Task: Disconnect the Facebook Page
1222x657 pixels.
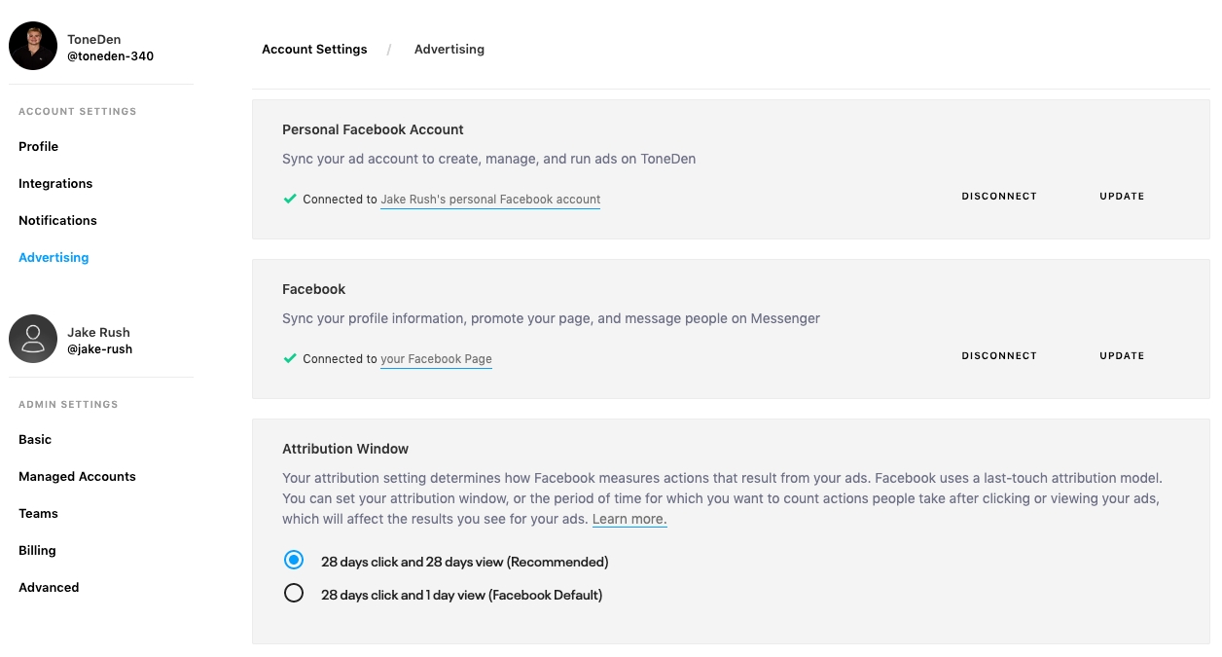Action: (999, 355)
